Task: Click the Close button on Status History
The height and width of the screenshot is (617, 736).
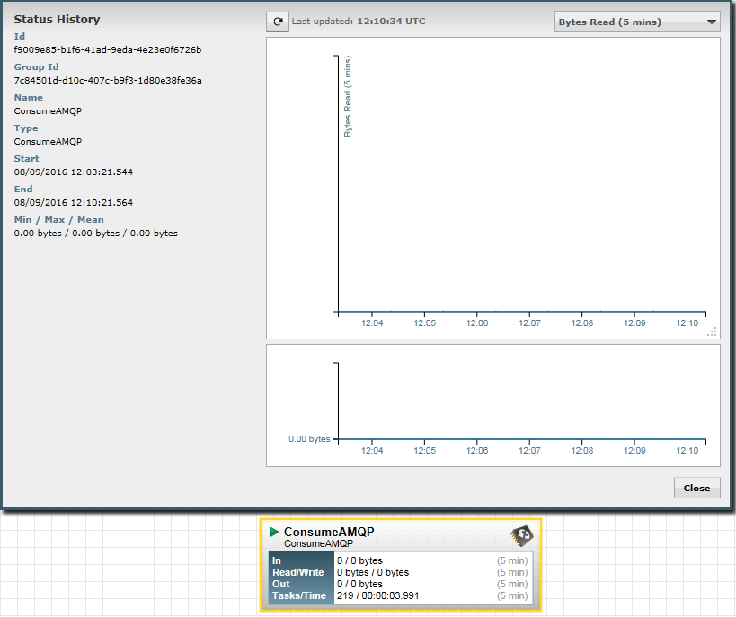Action: [696, 488]
